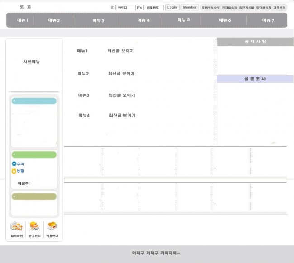The width and height of the screenshot is (294, 263).
Task: Click the 로고 site logo
Action: click(x=25, y=7)
